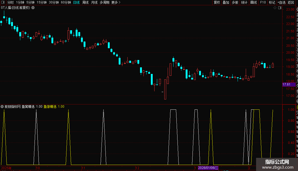Select the 60分钟 period
The height and width of the screenshot is (171, 298).
click(66, 2)
